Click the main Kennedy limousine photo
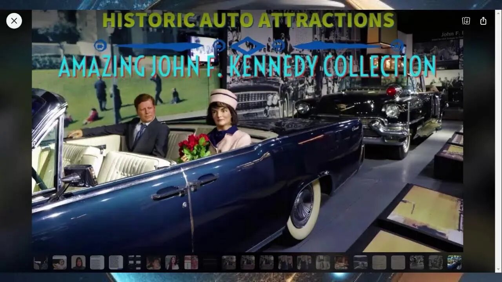Image resolution: width=502 pixels, height=282 pixels. click(247, 131)
